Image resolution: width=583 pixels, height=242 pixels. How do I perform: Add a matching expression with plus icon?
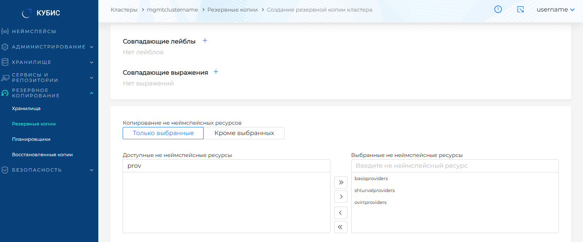click(x=216, y=72)
